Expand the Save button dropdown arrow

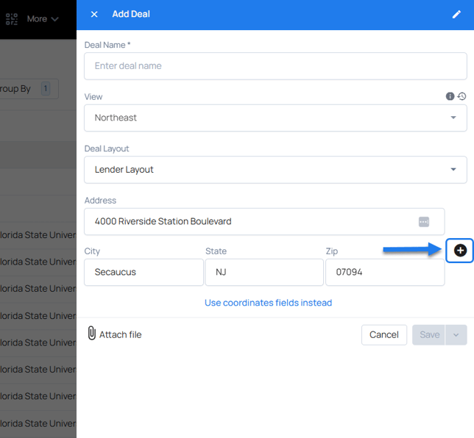coord(456,335)
